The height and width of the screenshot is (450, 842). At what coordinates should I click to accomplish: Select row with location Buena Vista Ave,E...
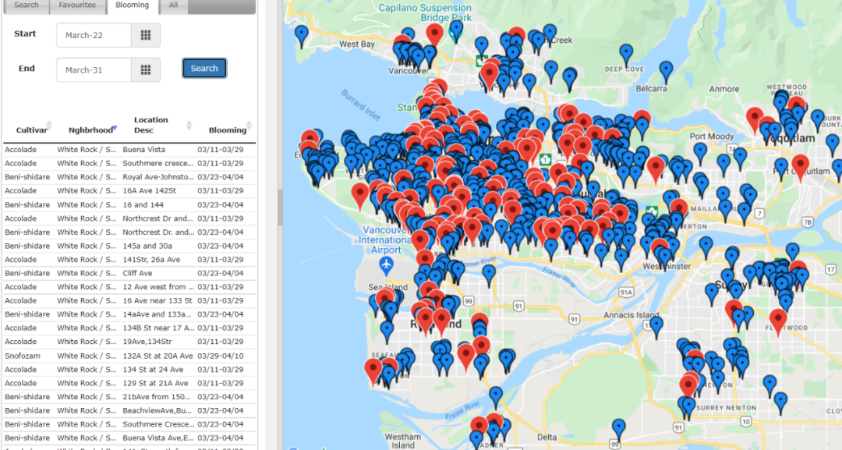[129, 438]
